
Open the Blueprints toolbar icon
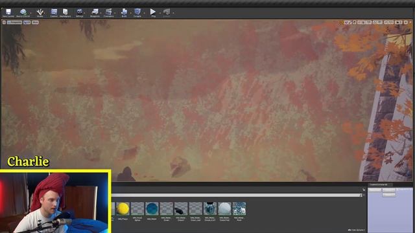pyautogui.click(x=95, y=12)
